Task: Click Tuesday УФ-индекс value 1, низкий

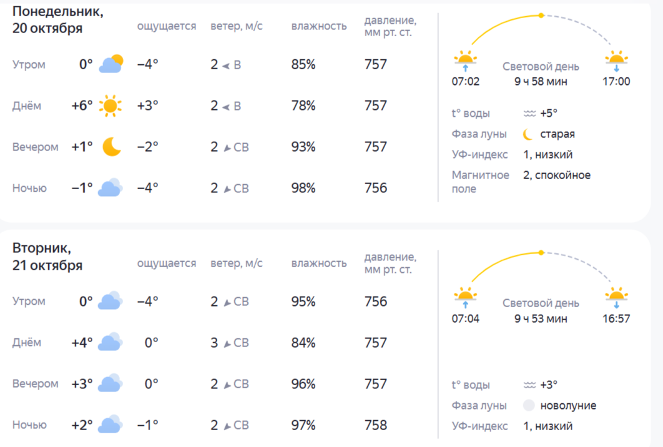Action: [548, 426]
